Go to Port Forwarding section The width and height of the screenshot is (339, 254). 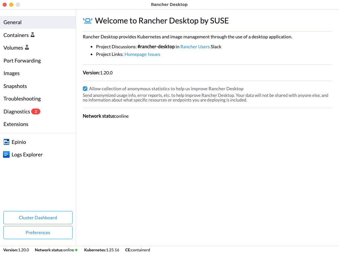click(22, 61)
